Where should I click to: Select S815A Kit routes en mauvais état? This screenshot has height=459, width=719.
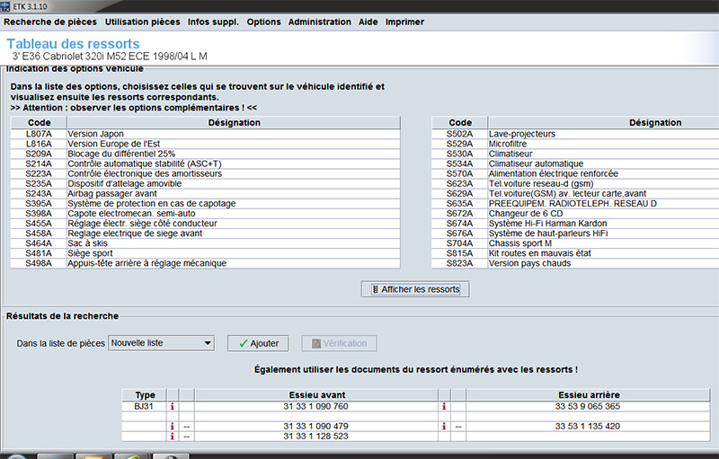pyautogui.click(x=575, y=253)
